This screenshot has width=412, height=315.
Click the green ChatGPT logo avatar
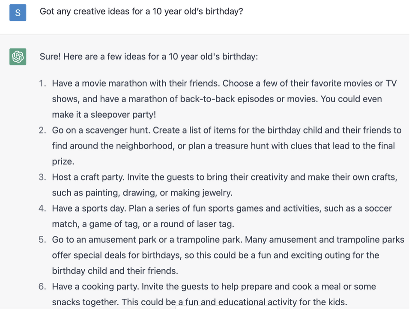(18, 56)
